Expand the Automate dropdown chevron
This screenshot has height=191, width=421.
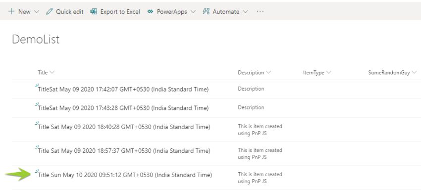pos(245,12)
